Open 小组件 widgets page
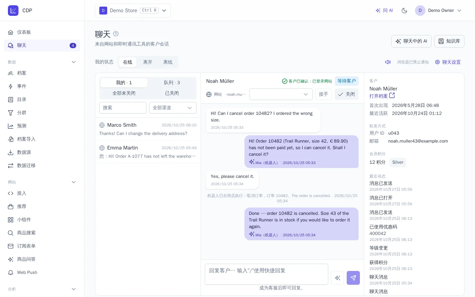 point(42,219)
